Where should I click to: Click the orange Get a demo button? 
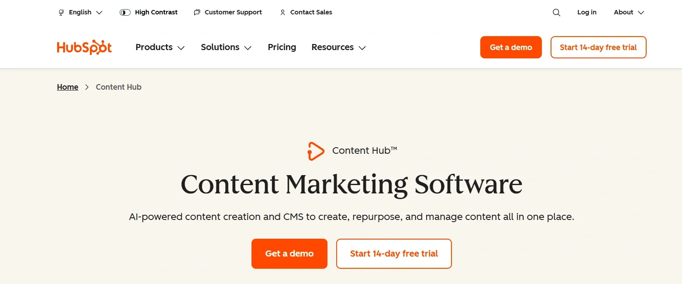289,254
